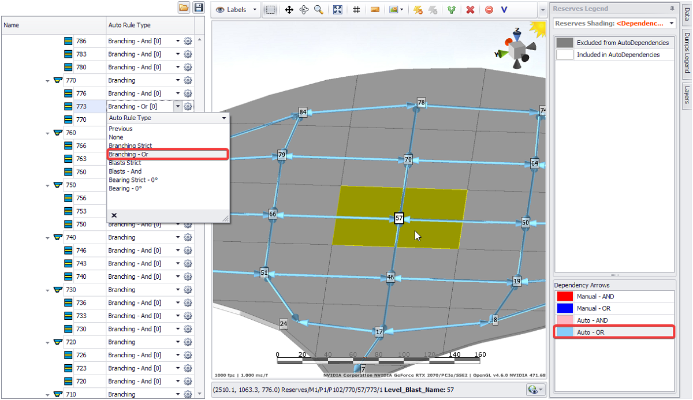Click the green branching arrows icon

pos(452,10)
